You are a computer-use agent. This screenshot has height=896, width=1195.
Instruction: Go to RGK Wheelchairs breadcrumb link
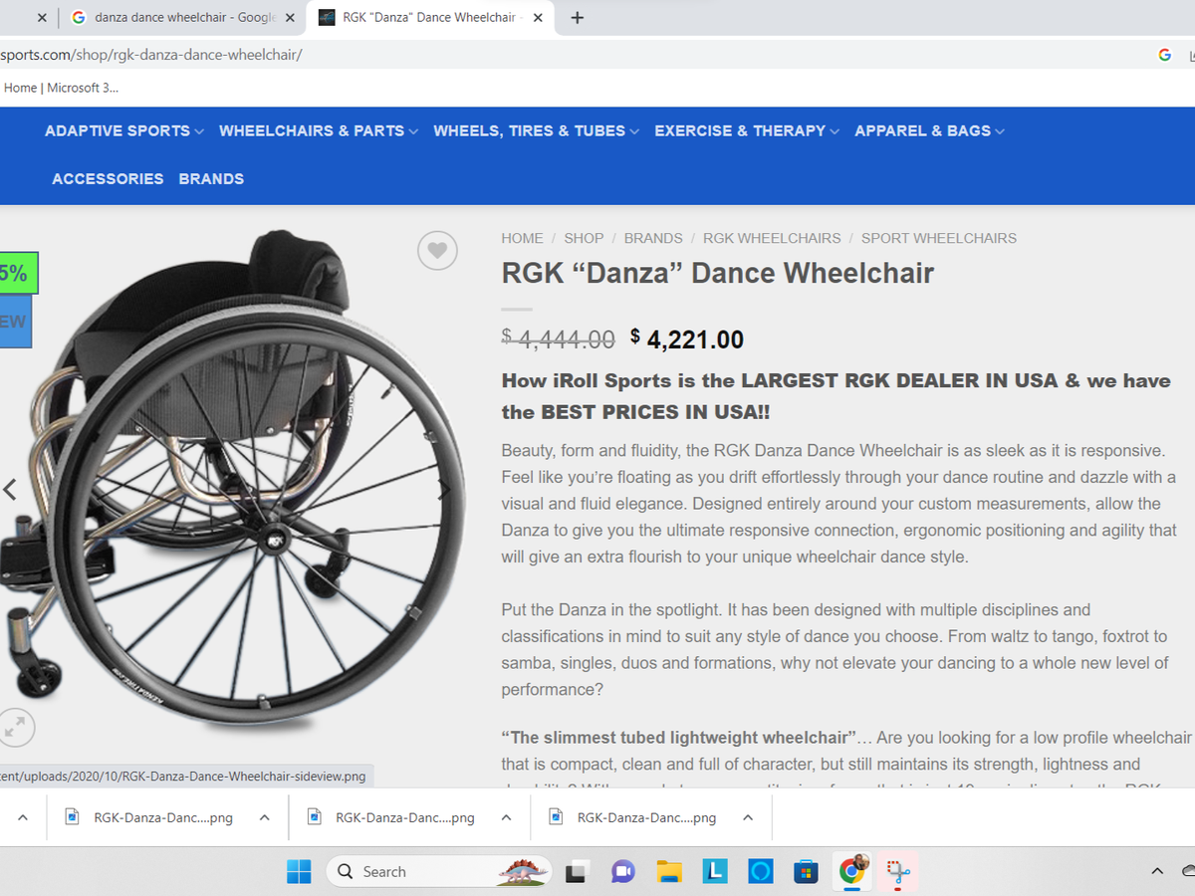[x=772, y=238]
